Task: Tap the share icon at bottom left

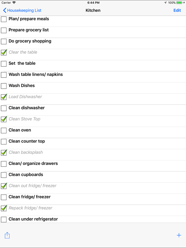Action: pos(7,235)
